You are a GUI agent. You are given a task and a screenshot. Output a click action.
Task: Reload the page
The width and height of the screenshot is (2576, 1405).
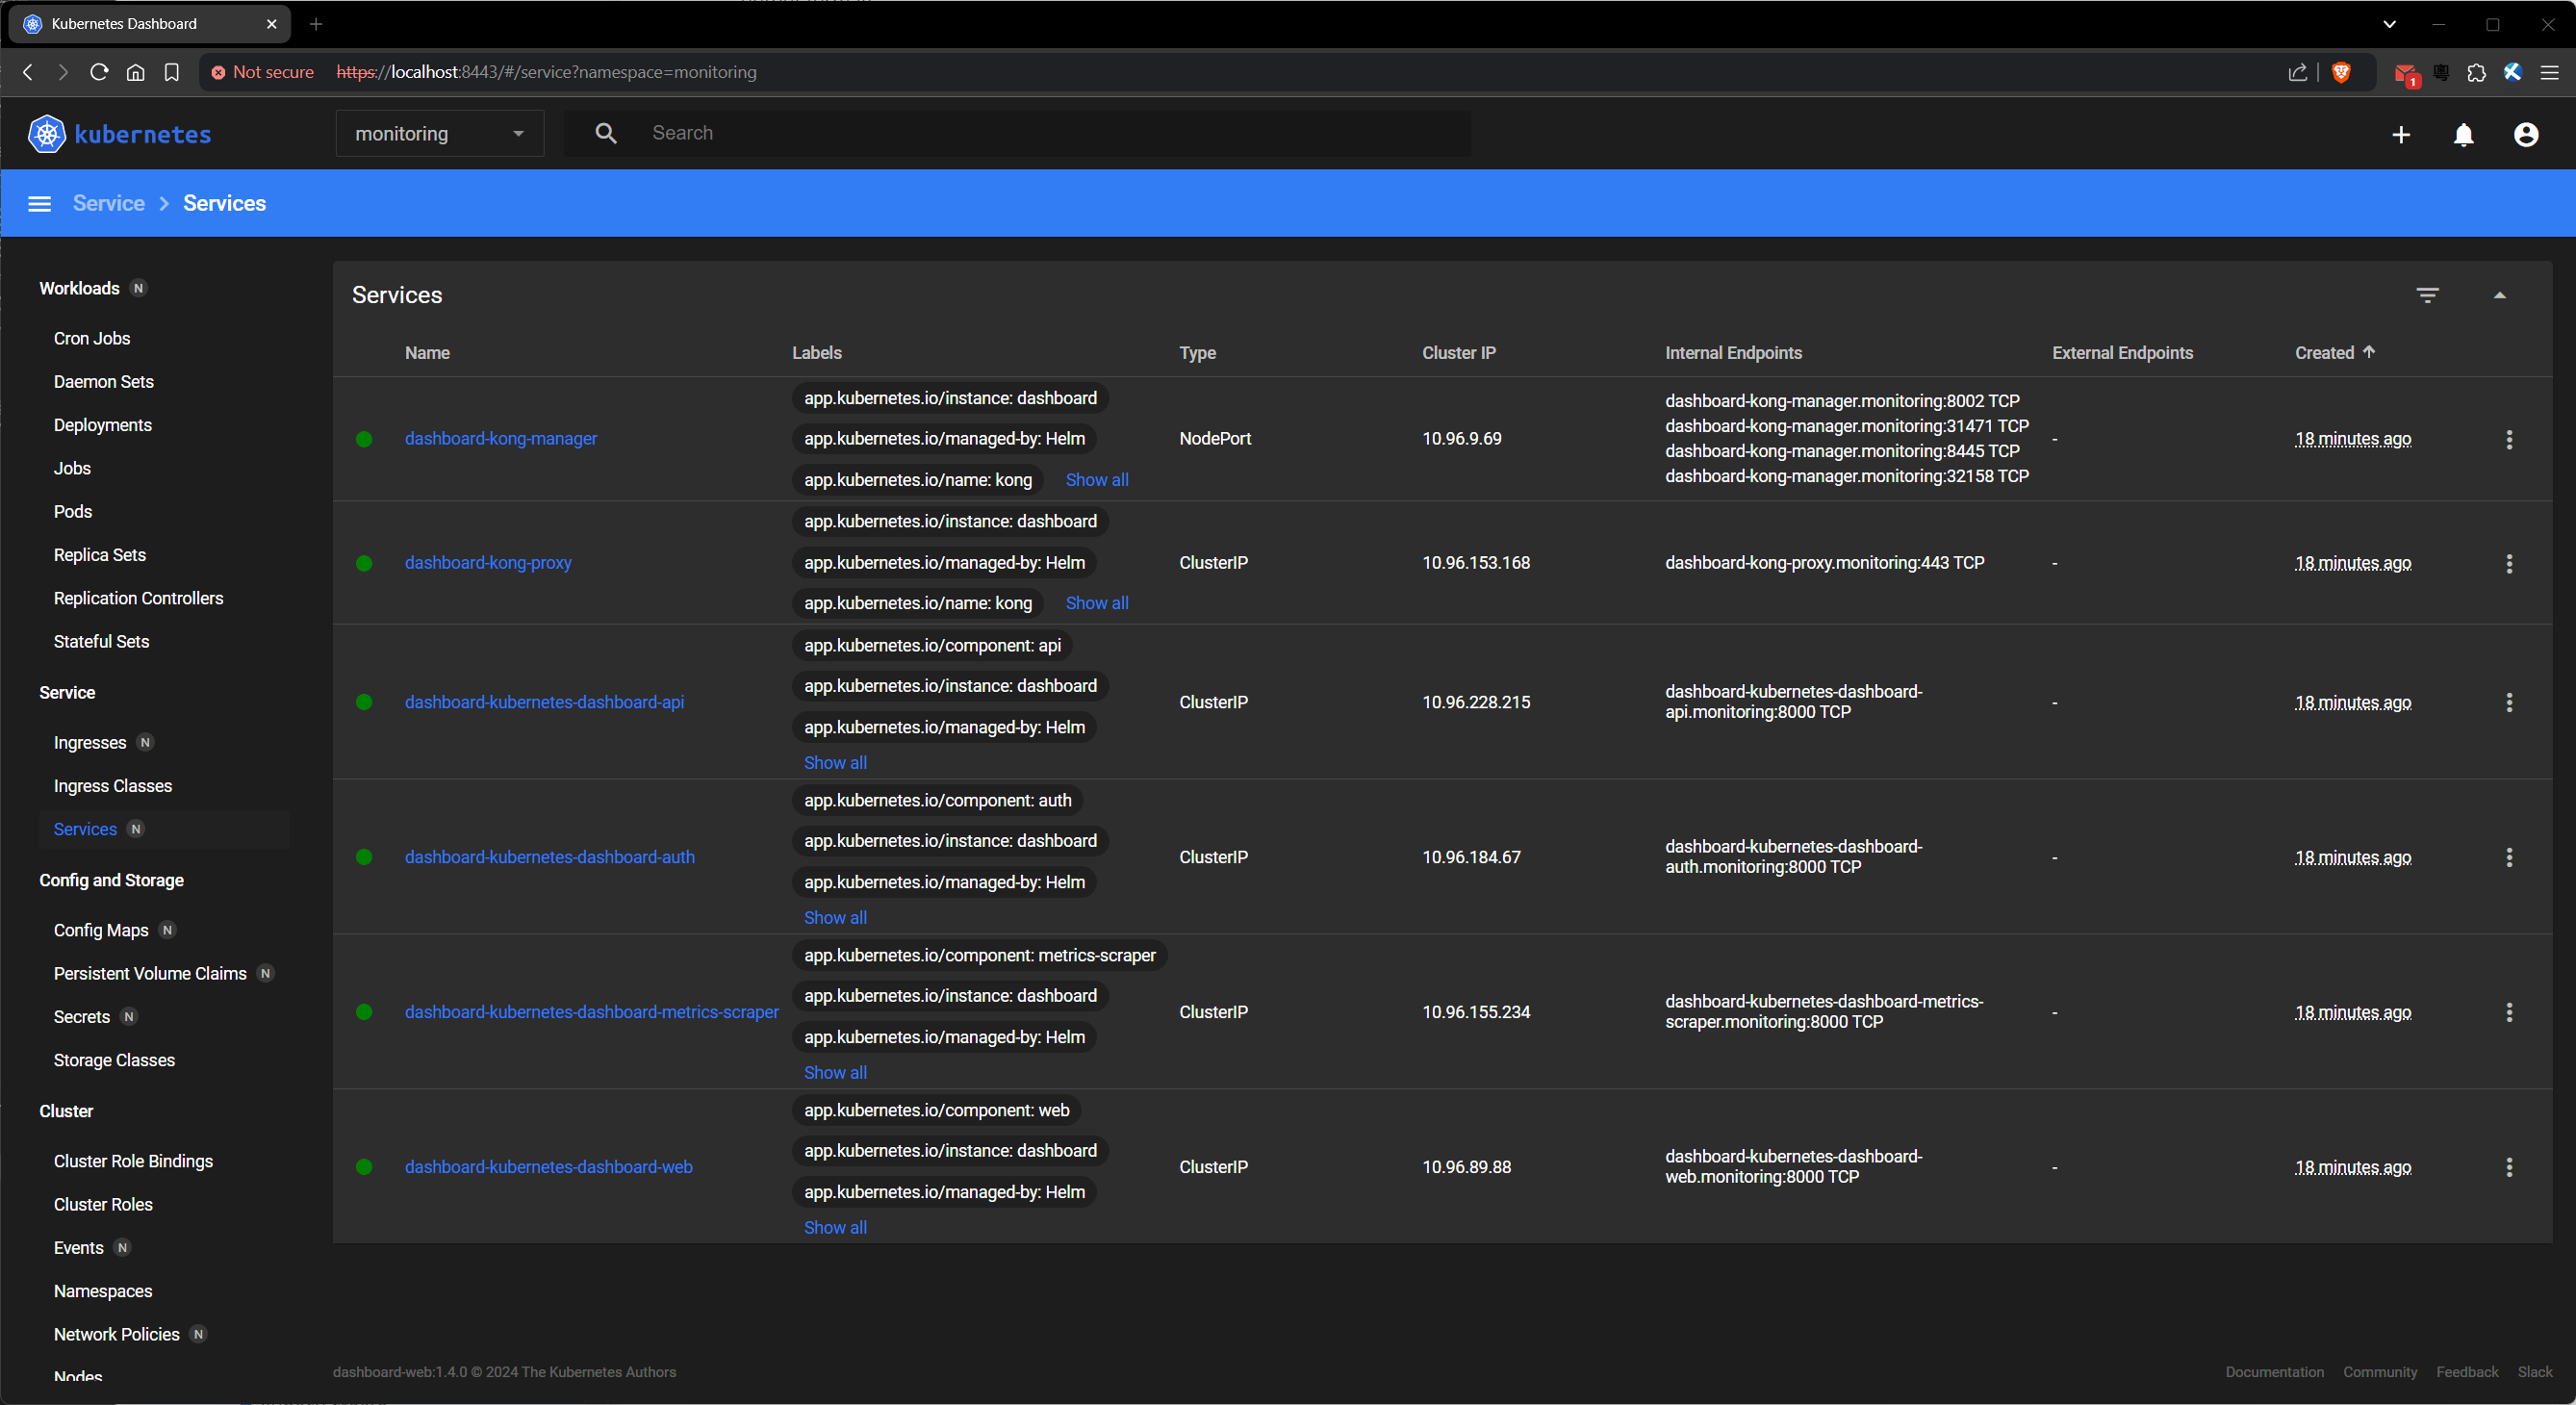point(99,72)
